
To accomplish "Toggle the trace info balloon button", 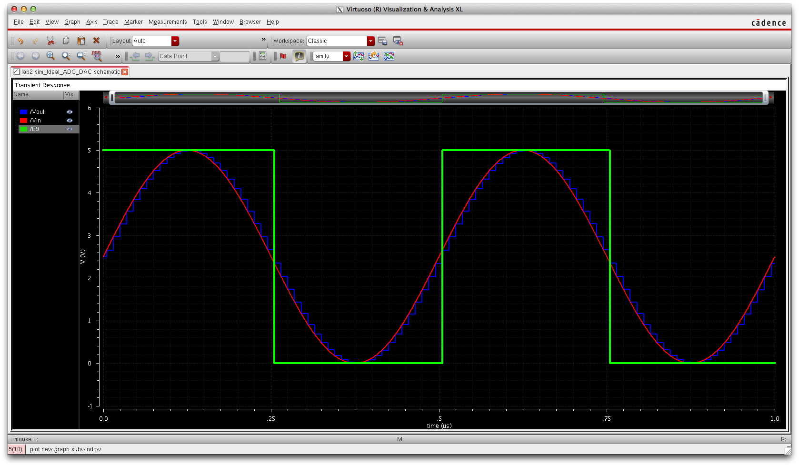I will 299,56.
